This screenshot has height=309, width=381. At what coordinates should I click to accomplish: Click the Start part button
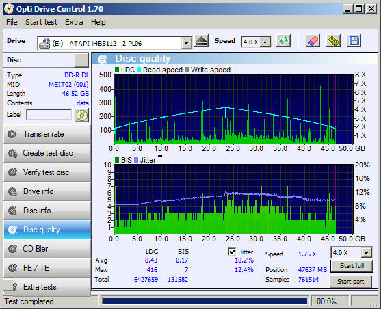[350, 282]
